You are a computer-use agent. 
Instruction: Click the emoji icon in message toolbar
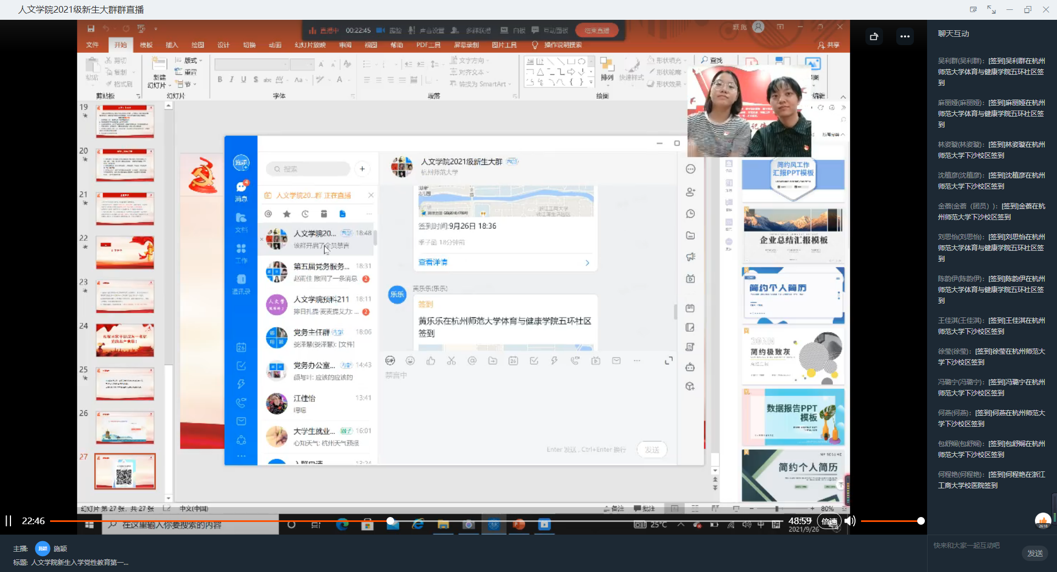410,361
